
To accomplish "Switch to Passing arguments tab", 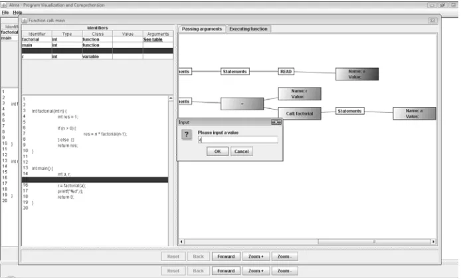I will [x=202, y=29].
